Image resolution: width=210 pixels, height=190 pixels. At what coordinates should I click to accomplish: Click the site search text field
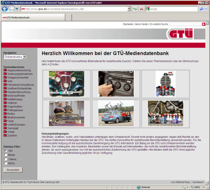tap(185, 24)
